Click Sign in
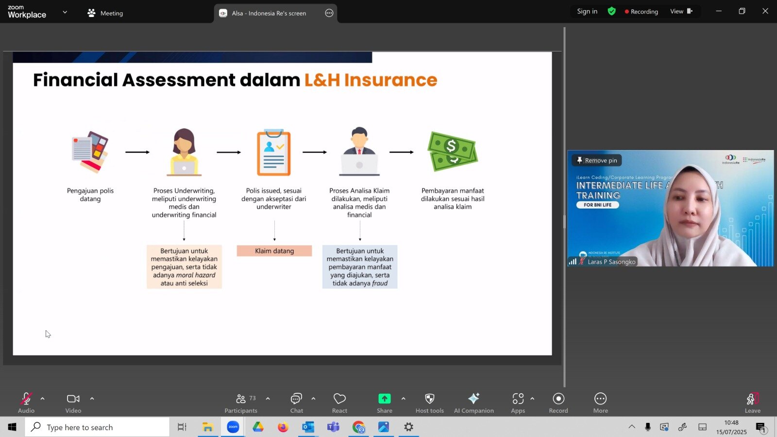 [587, 11]
